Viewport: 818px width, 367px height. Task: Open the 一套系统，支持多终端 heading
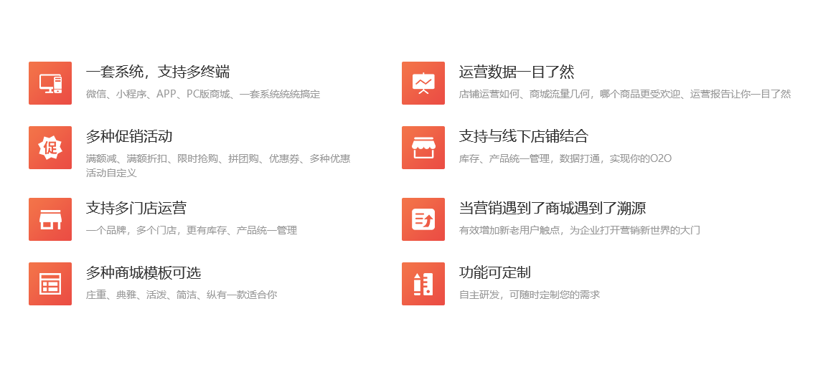158,72
